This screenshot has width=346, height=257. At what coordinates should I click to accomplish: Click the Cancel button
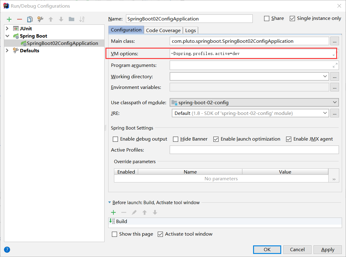coord(297,249)
